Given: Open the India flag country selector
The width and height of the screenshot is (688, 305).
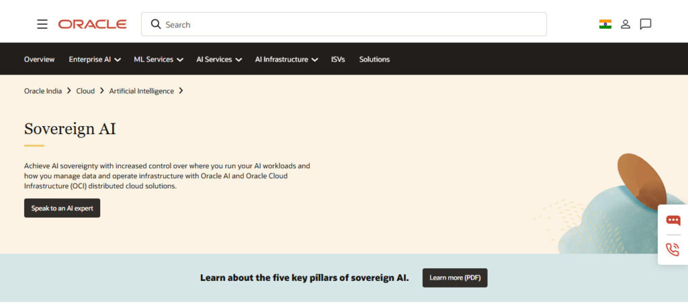Looking at the screenshot, I should [605, 24].
